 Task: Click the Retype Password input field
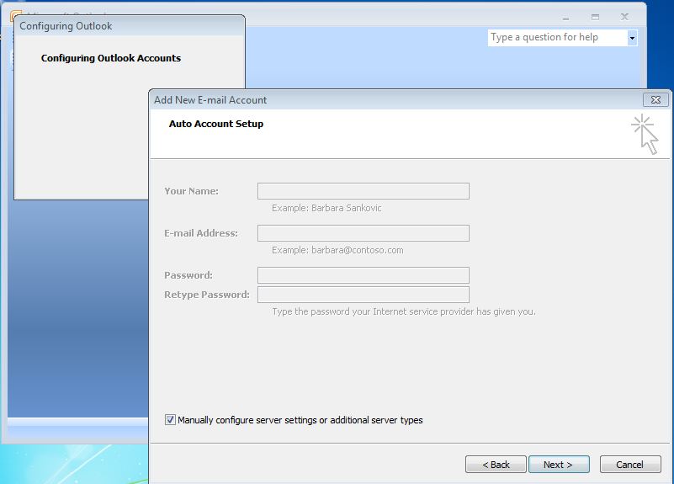pos(364,295)
